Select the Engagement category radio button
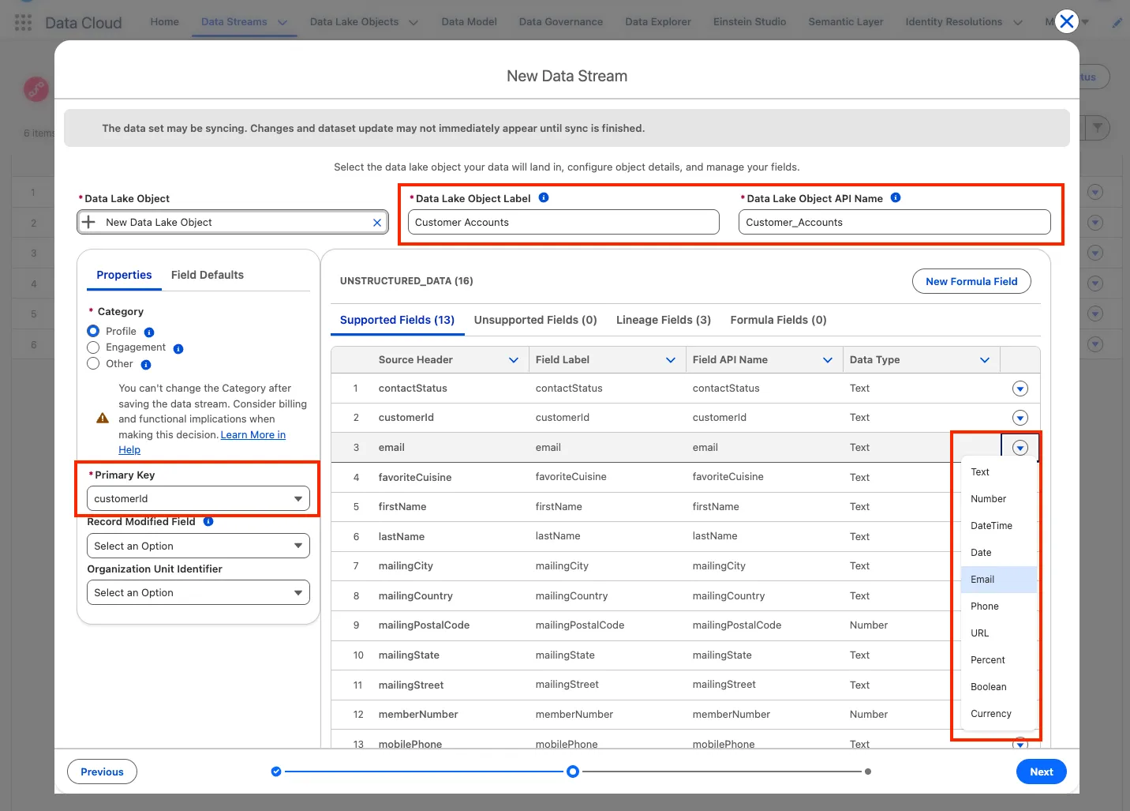The height and width of the screenshot is (811, 1130). [x=93, y=347]
